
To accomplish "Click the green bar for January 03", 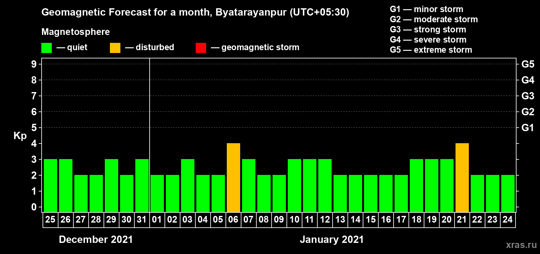I will point(188,186).
